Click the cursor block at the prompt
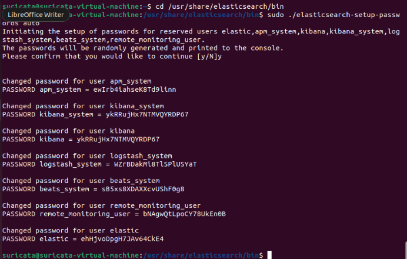Viewport: 407px width, 259px height. coord(269,255)
